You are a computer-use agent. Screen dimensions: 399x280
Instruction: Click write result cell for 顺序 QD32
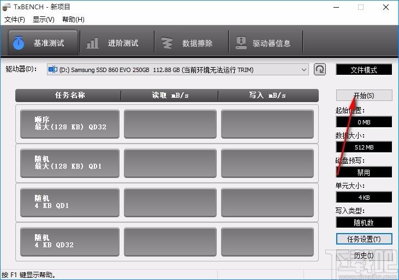(267, 124)
